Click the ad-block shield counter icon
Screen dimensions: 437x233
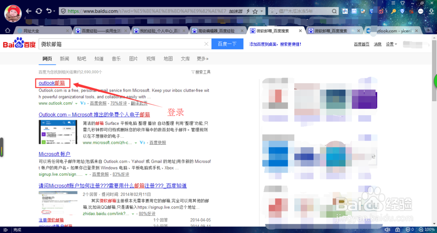click(x=409, y=230)
